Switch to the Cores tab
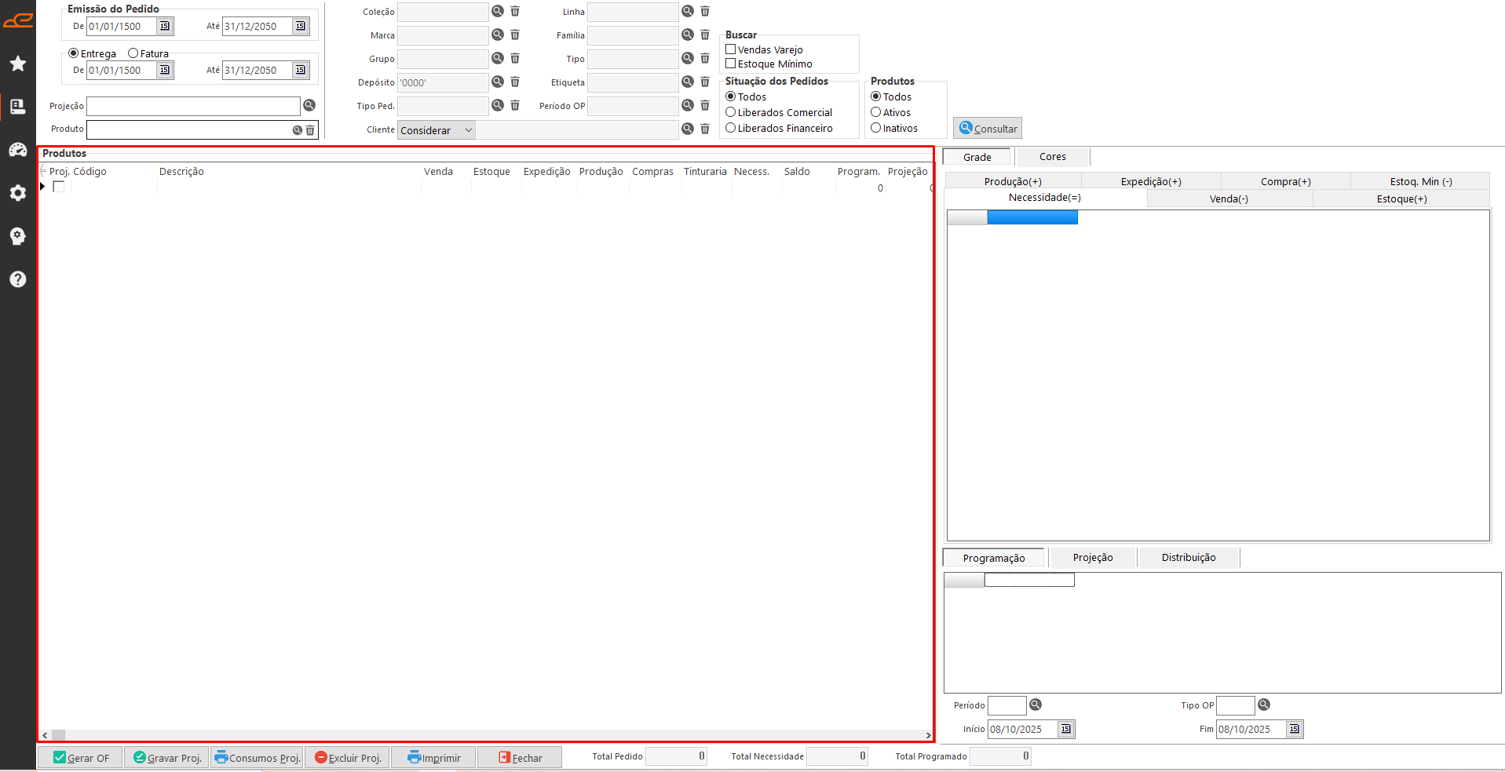 click(x=1052, y=157)
